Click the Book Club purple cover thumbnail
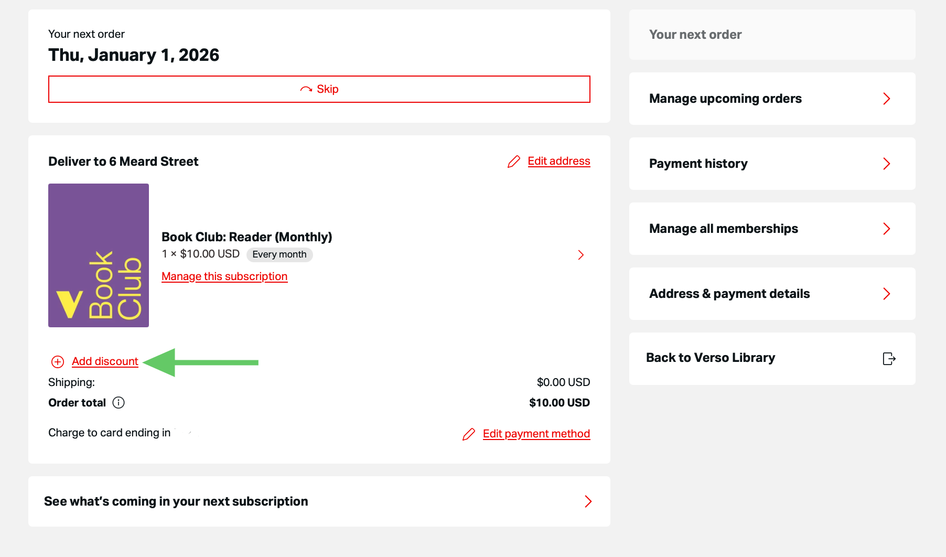This screenshot has width=946, height=557. (99, 255)
